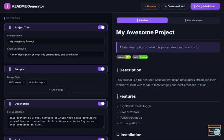Toggle off the Badges section
Viewport: 224px width, 140px height.
[x=101, y=69]
